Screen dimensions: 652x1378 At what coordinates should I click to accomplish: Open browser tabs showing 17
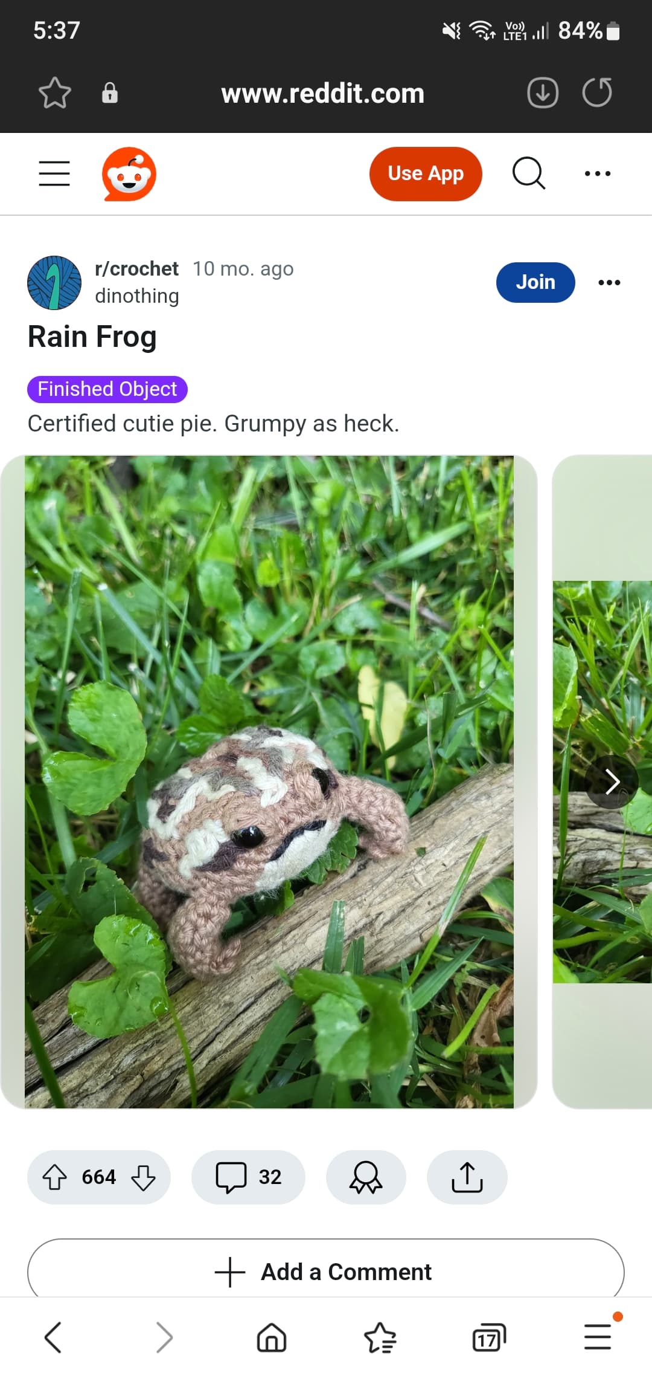point(489,1337)
